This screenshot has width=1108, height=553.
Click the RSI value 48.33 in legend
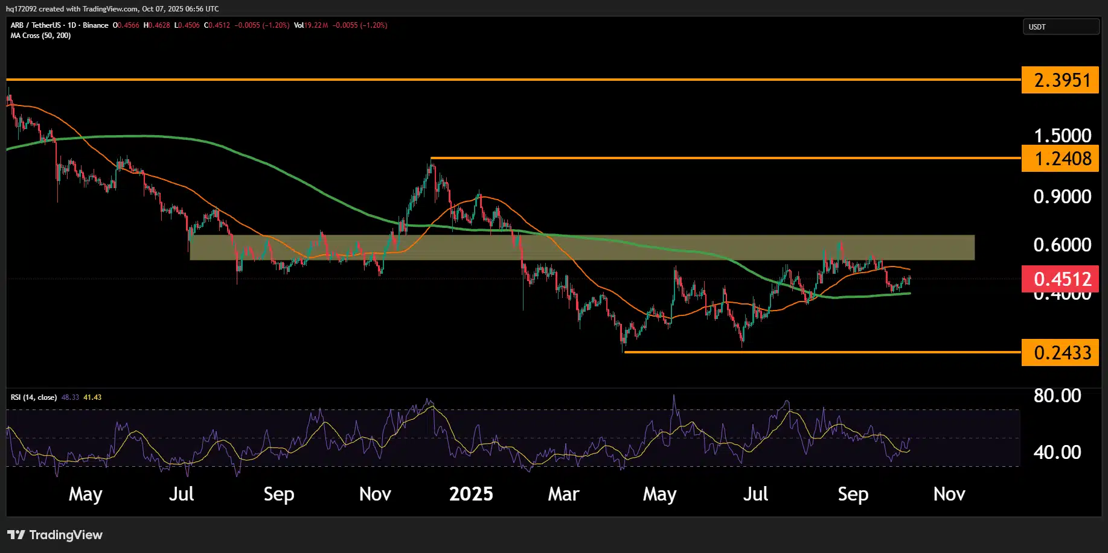click(x=70, y=397)
